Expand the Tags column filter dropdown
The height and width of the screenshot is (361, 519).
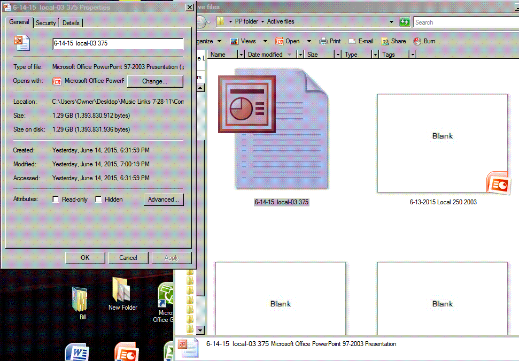click(413, 55)
